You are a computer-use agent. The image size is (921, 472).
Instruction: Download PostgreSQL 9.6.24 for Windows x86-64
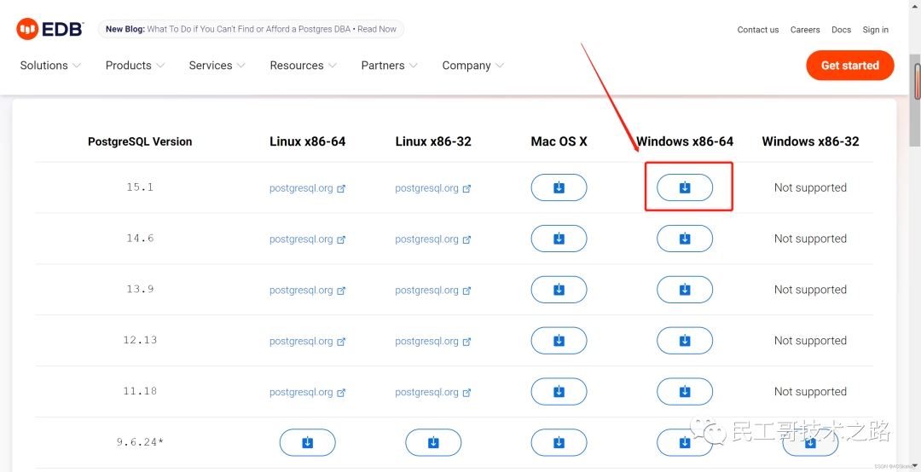tap(684, 443)
